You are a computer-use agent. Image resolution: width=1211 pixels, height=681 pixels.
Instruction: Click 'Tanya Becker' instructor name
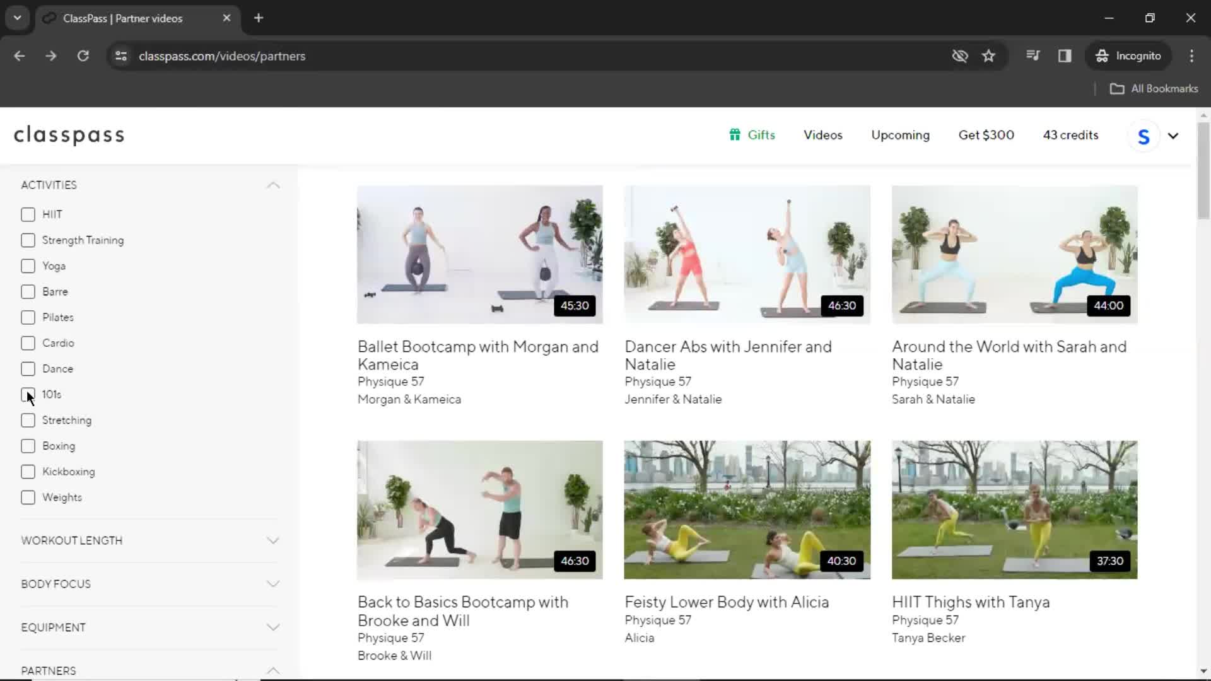tap(928, 638)
